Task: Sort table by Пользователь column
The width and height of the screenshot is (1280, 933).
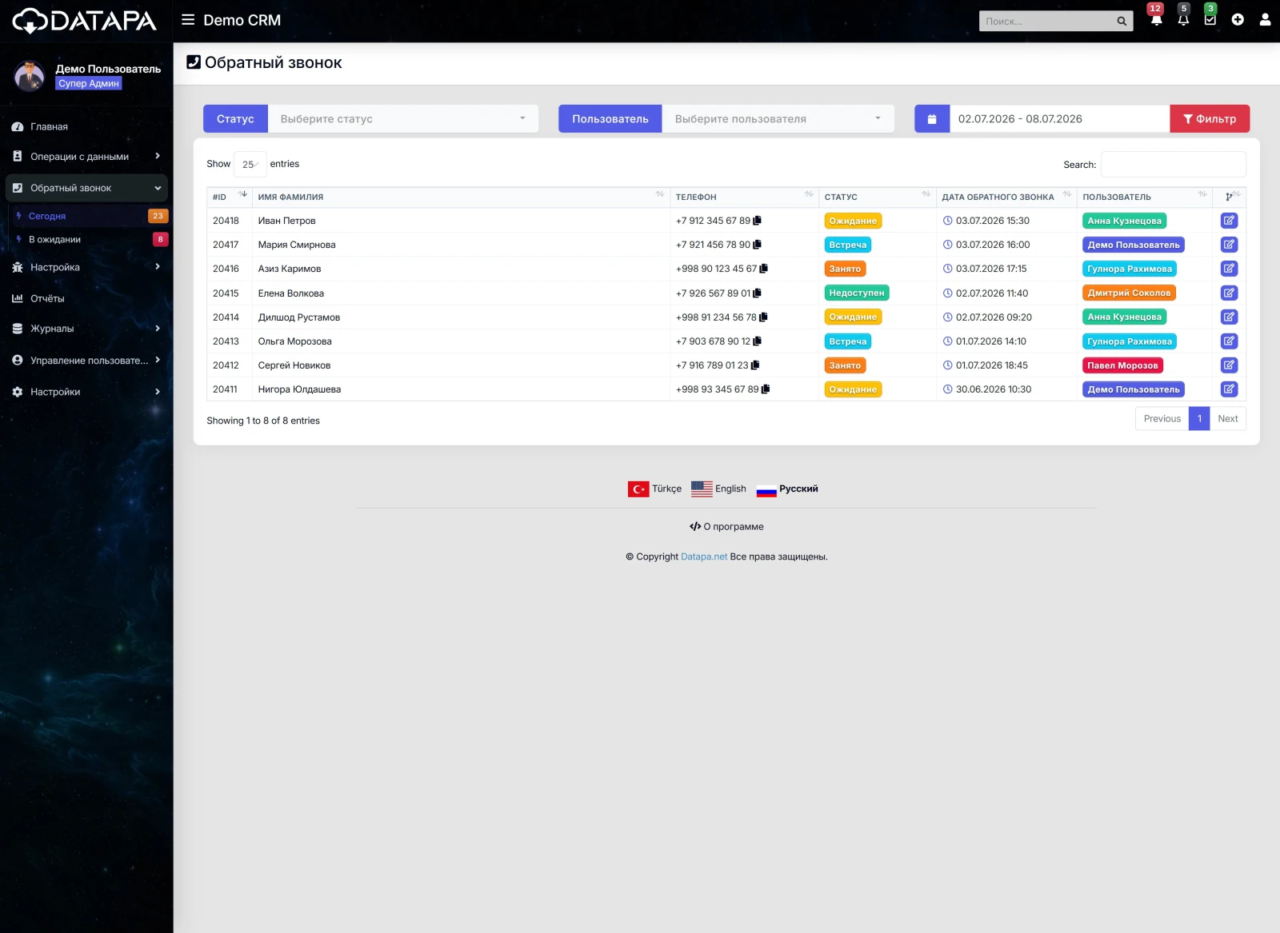Action: pyautogui.click(x=1145, y=197)
